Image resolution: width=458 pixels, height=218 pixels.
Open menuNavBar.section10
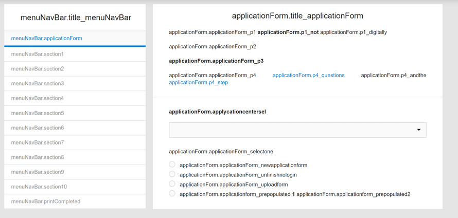(x=75, y=187)
